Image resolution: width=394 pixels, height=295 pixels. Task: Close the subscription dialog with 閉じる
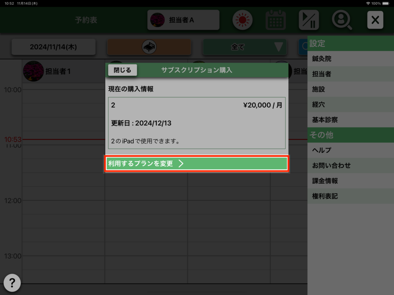click(x=122, y=70)
